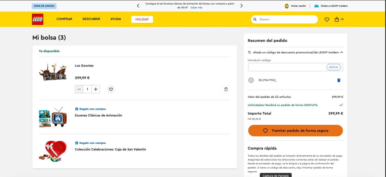386x177 pixels.
Task: Click the Los Goonies 299,99 € price
Action: point(82,78)
